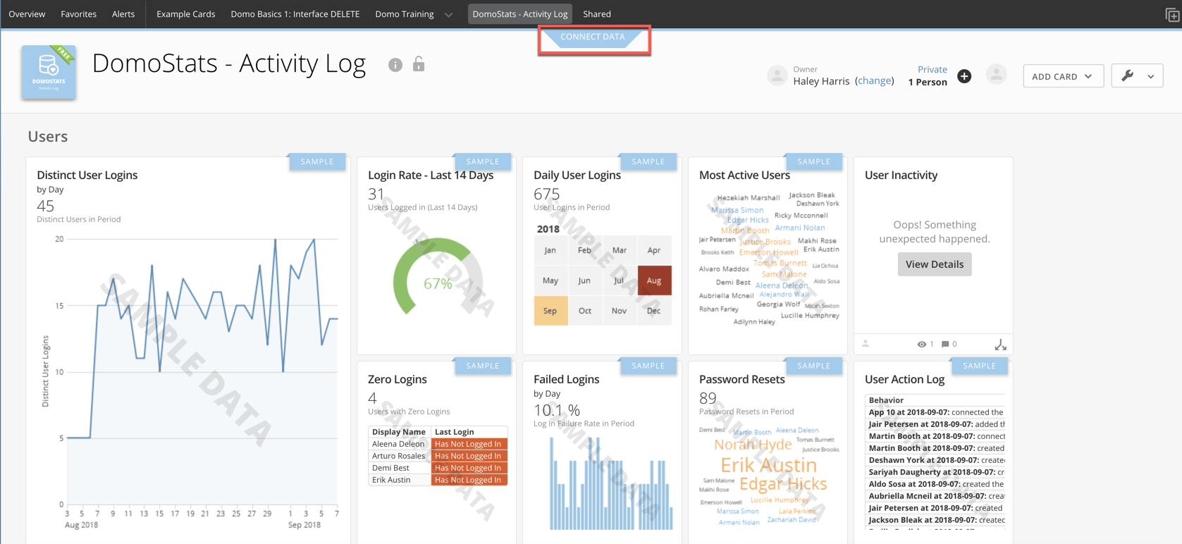Go to the Overview tab

click(x=27, y=14)
